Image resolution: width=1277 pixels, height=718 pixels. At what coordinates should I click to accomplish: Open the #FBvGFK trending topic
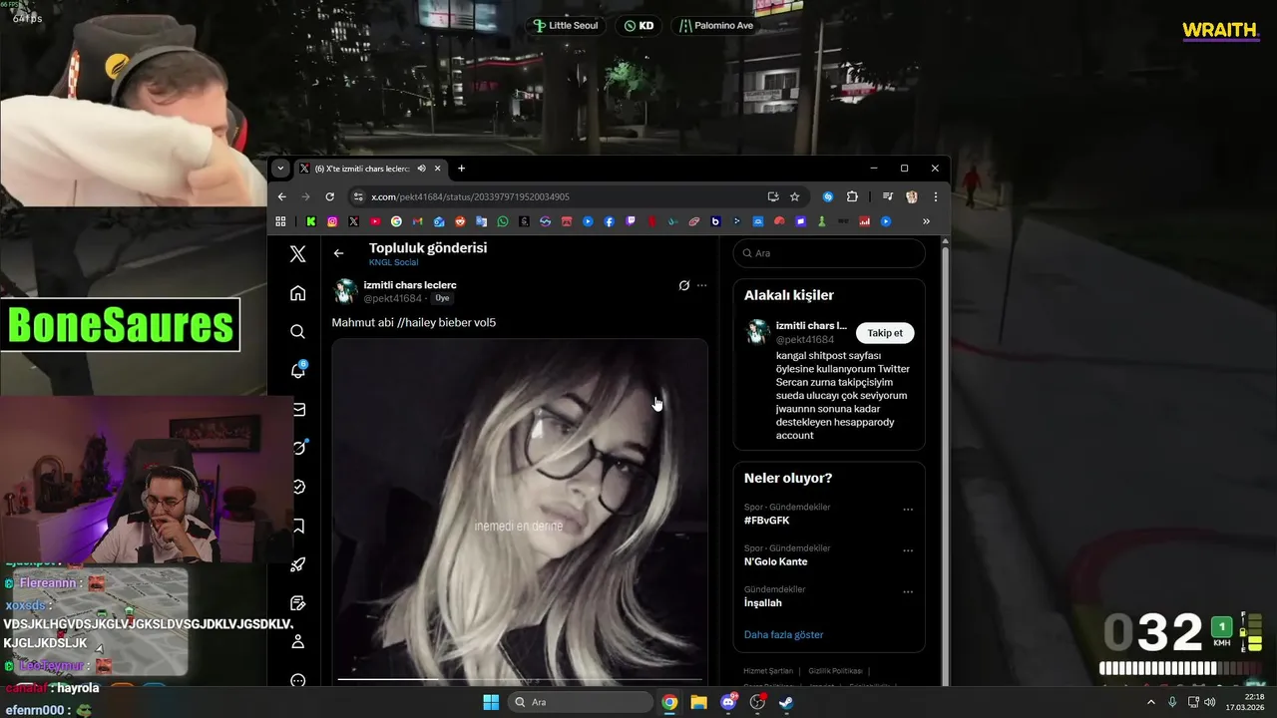pyautogui.click(x=766, y=521)
